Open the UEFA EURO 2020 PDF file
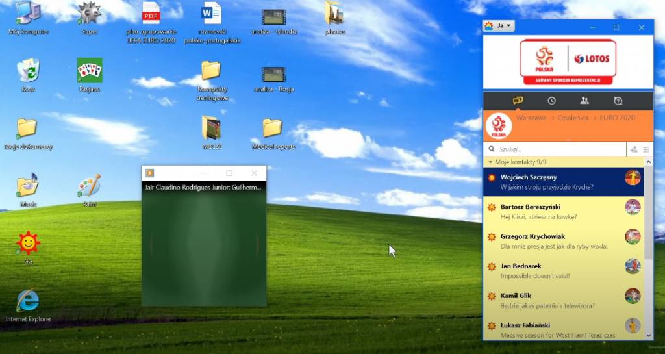665x354 pixels. [x=151, y=14]
